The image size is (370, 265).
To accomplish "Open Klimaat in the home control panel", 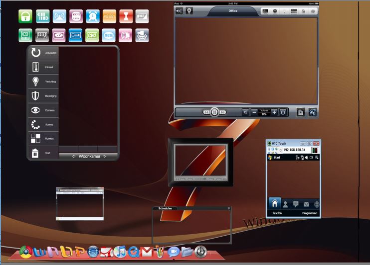I will click(43, 67).
